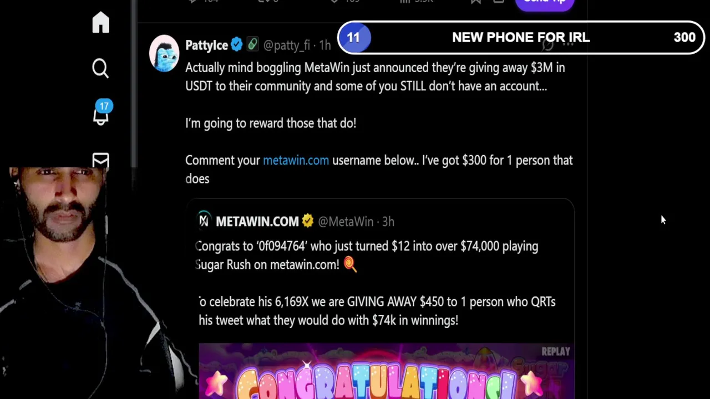Open the Messages envelope icon
This screenshot has width=710, height=399.
coord(100,160)
